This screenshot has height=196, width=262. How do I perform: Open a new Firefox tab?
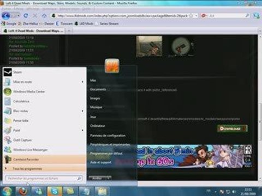click(x=69, y=31)
